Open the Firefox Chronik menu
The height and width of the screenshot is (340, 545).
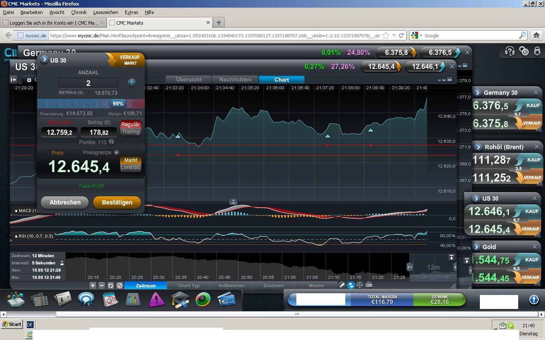79,12
